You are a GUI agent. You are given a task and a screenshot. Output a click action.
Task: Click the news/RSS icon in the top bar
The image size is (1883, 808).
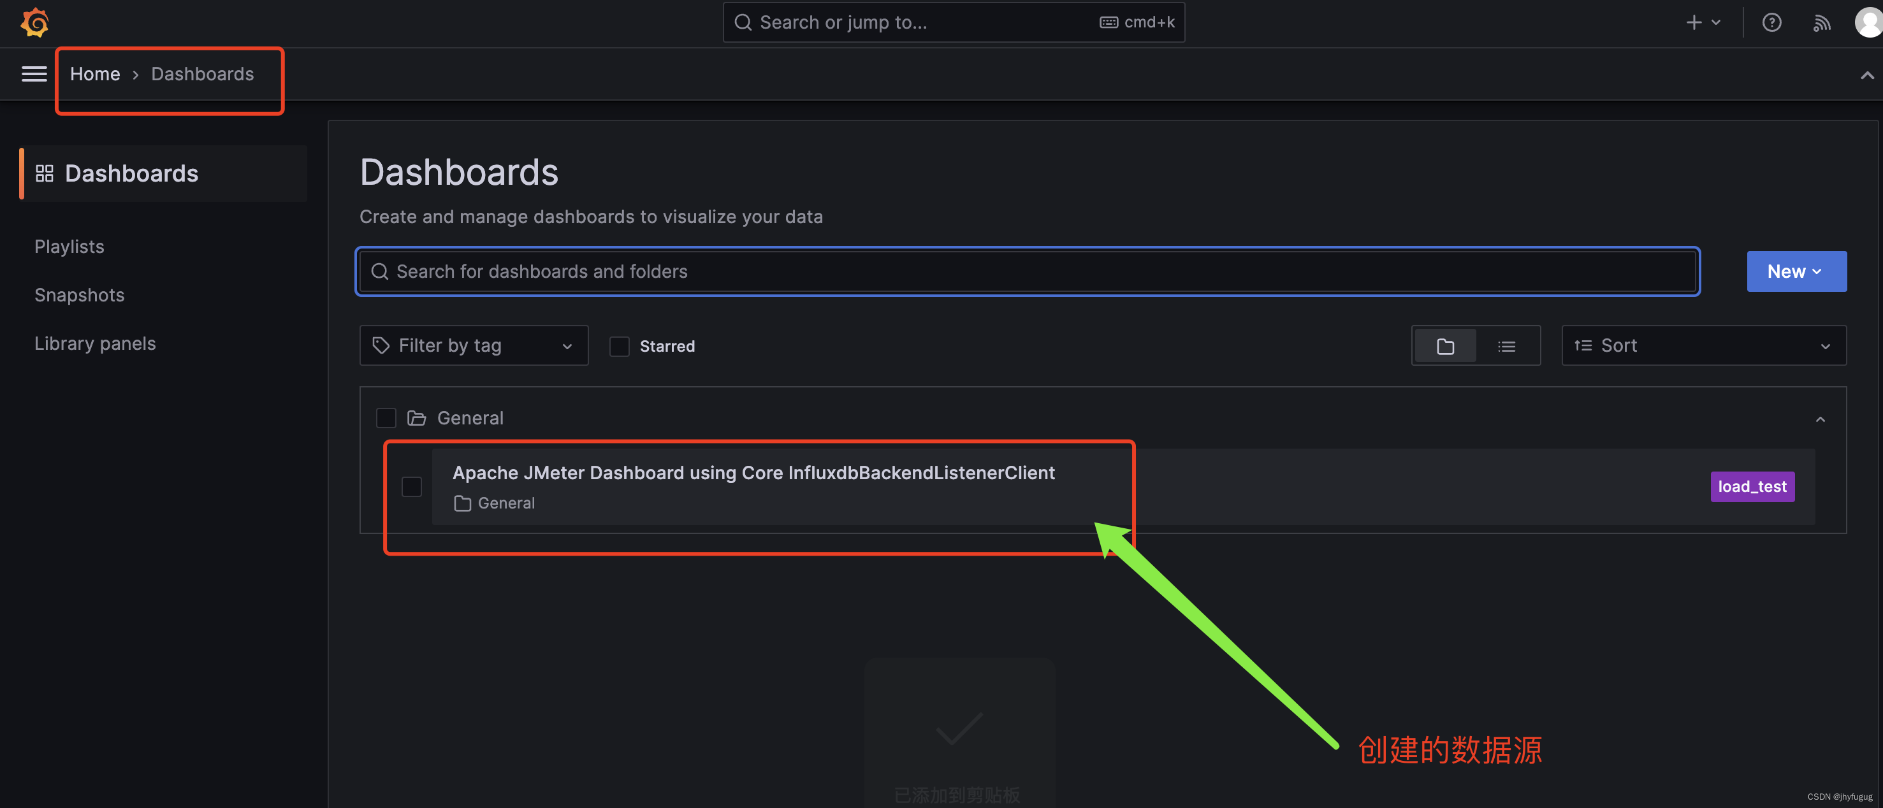coord(1822,22)
